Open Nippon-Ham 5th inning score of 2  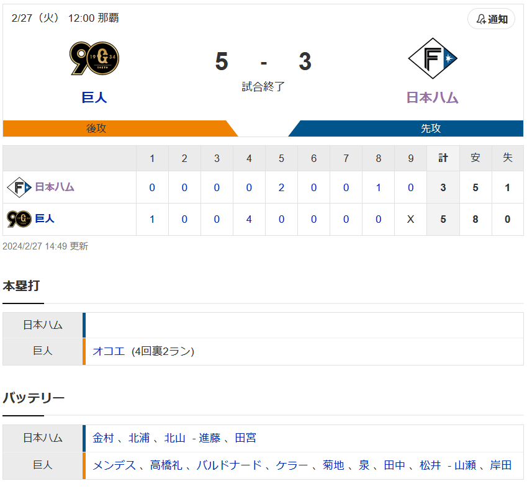(281, 187)
